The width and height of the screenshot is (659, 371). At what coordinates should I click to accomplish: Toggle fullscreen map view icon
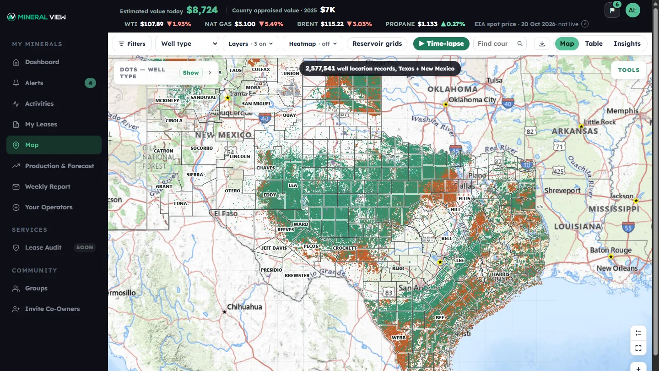pyautogui.click(x=638, y=348)
